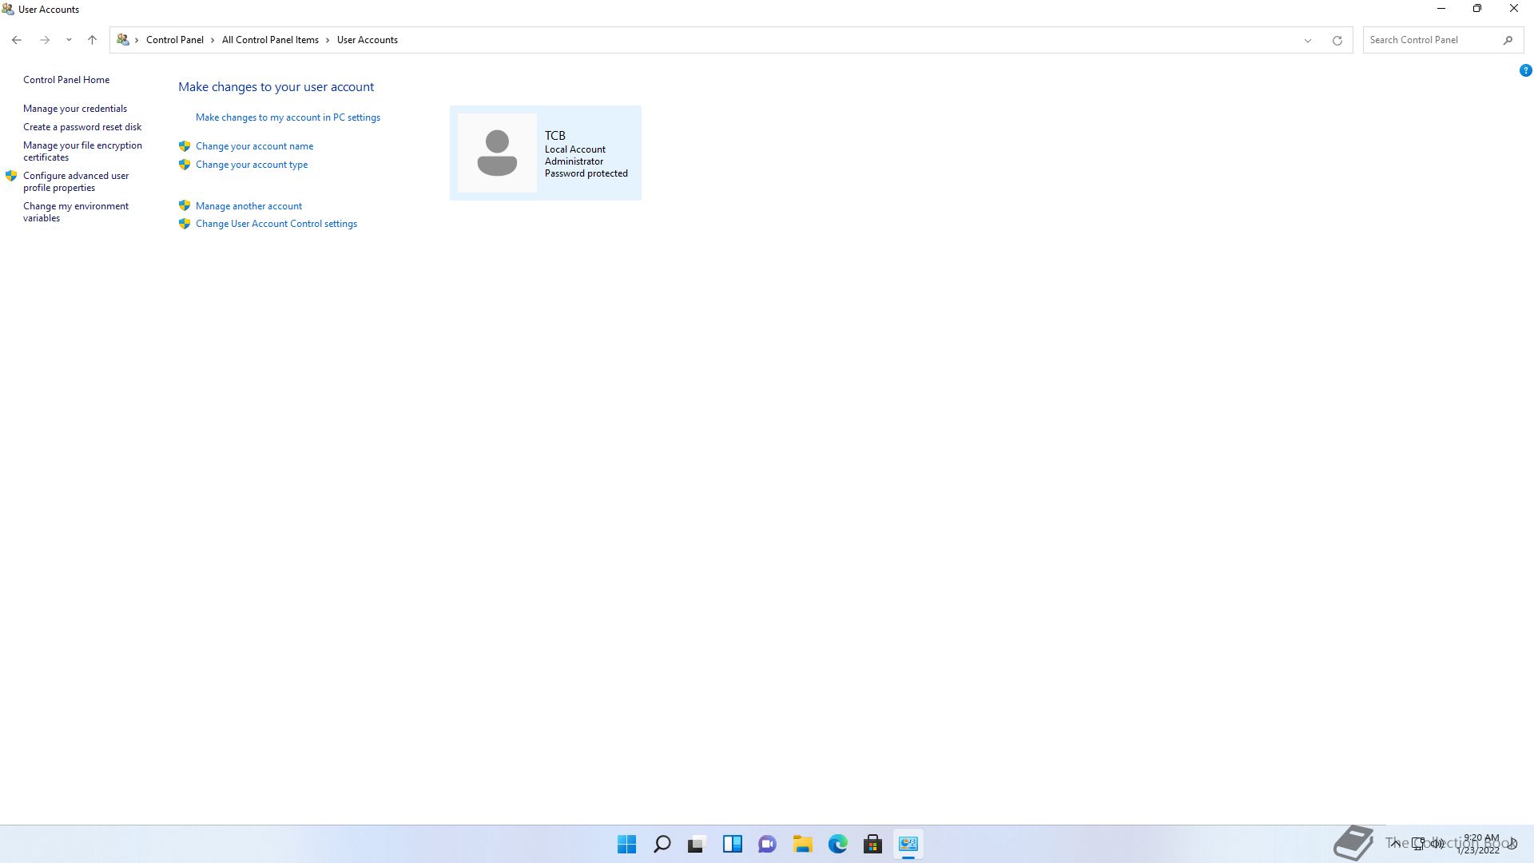Viewport: 1534px width, 863px height.
Task: Go to All Control Panel Items breadcrumb
Action: (270, 40)
